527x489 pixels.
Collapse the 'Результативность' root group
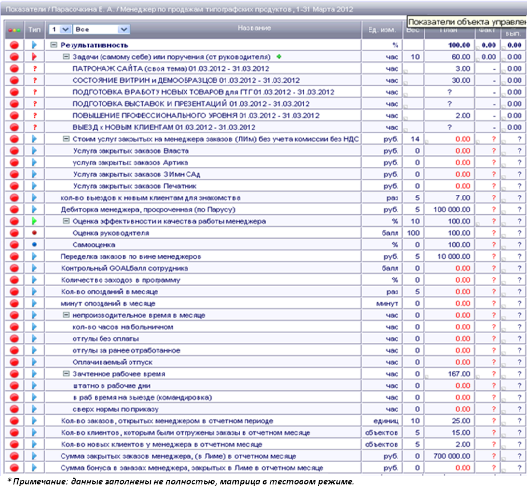pyautogui.click(x=54, y=45)
